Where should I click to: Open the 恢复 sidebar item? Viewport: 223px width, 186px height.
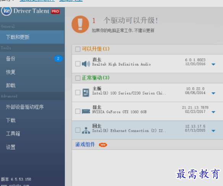click(x=32, y=72)
